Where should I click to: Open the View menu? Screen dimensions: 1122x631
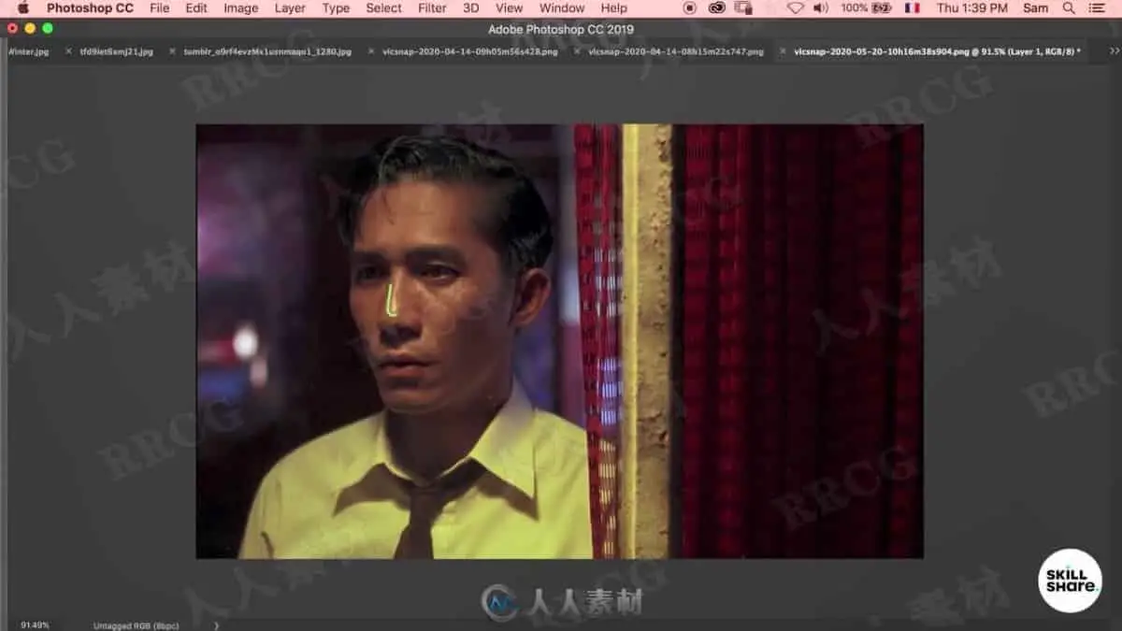click(x=509, y=7)
